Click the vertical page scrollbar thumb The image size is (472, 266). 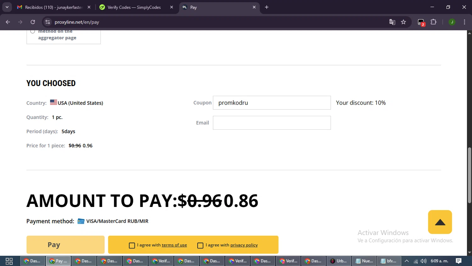pos(469,175)
